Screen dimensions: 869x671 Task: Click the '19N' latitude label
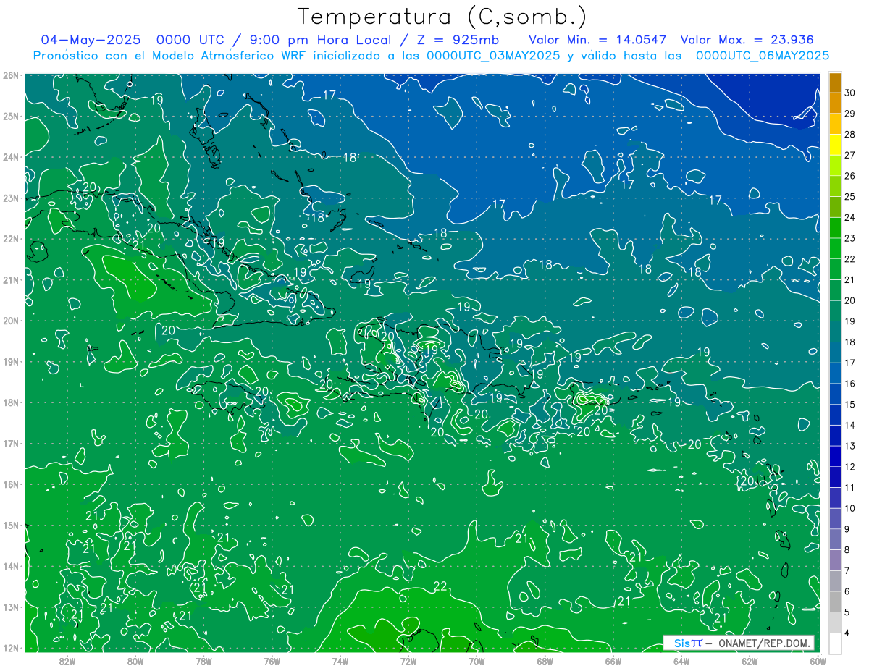tap(10, 361)
